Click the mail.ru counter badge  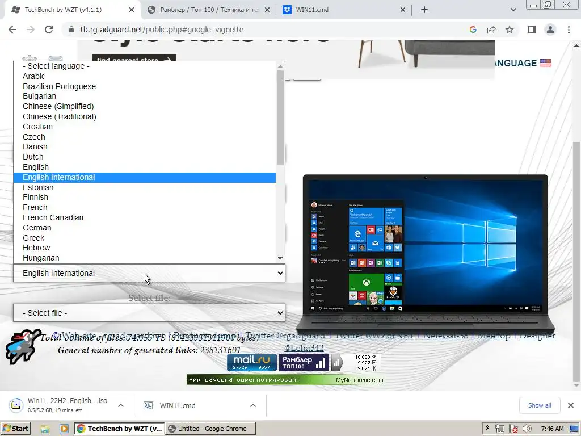pyautogui.click(x=251, y=362)
